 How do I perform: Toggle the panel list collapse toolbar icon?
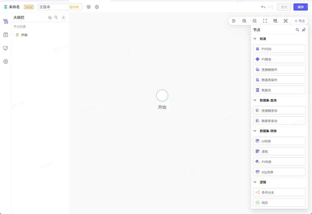(234, 21)
